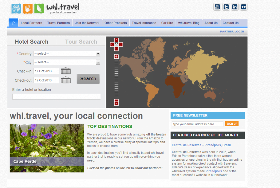Click FEATURED PARTNER OF THE MONTH heading
This screenshot has width=280, height=188.
pos(206,135)
